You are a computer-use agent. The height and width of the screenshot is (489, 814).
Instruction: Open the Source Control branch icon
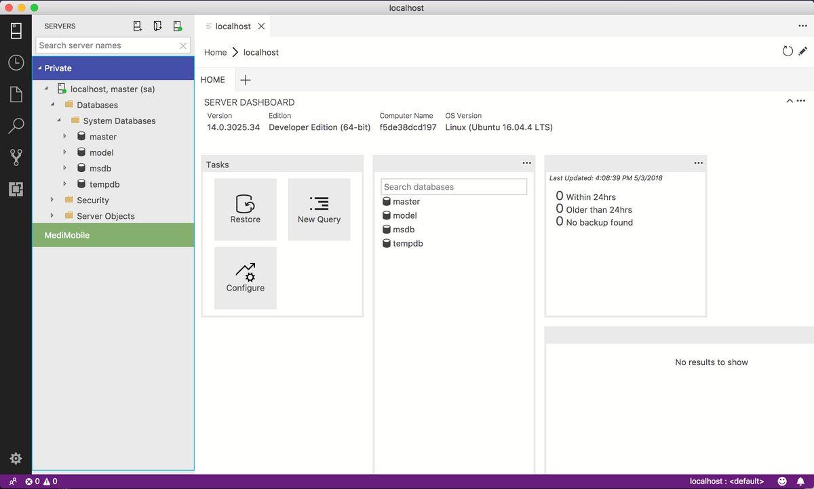tap(16, 157)
